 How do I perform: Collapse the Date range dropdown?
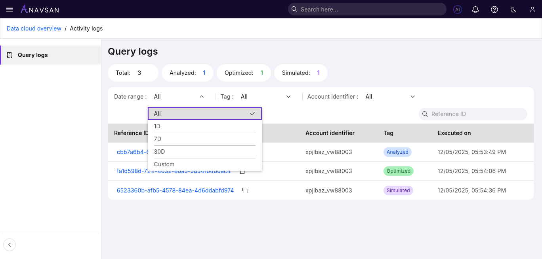(x=201, y=97)
